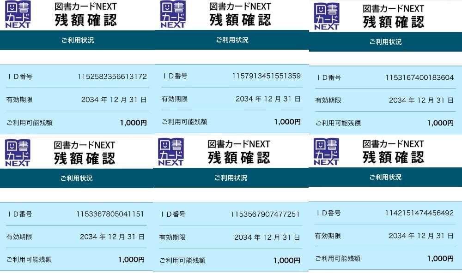Click the 残額確認 title above ID 1153567907477251

pyautogui.click(x=239, y=158)
